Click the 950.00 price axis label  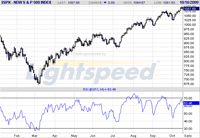point(189,34)
